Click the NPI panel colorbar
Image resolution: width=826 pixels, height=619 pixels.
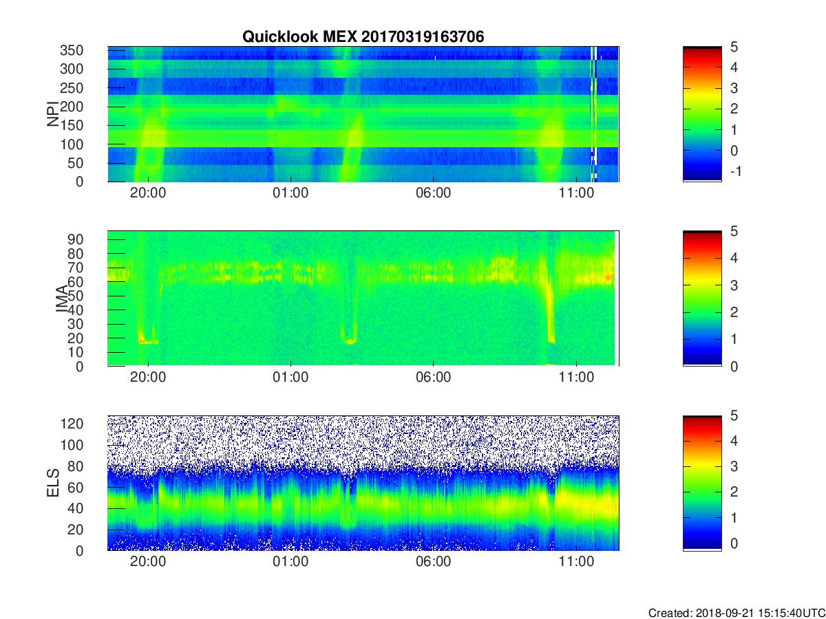coord(702,114)
